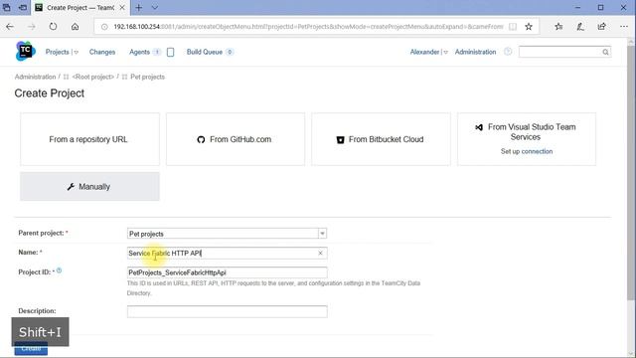Open the Agents page
The image size is (636, 358).
point(139,52)
